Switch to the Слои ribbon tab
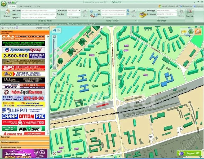 pyautogui.click(x=38, y=6)
